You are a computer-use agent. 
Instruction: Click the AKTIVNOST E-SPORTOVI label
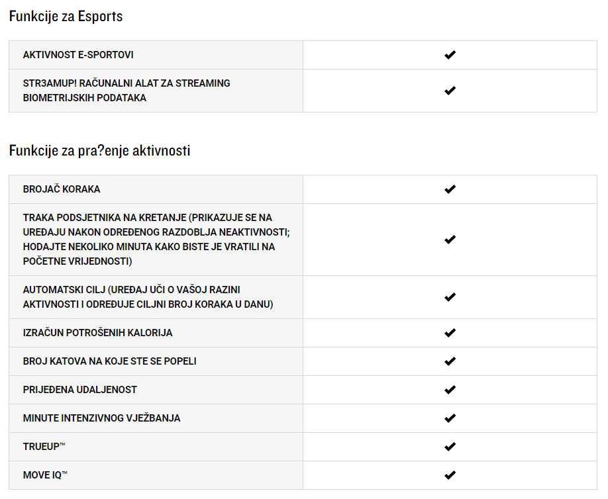[x=78, y=55]
